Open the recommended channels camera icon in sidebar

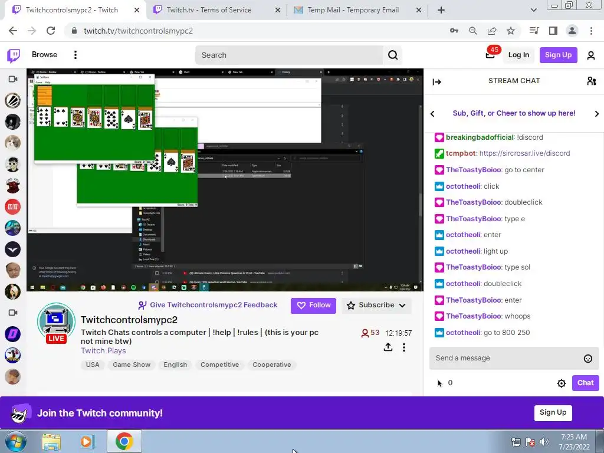pyautogui.click(x=13, y=313)
